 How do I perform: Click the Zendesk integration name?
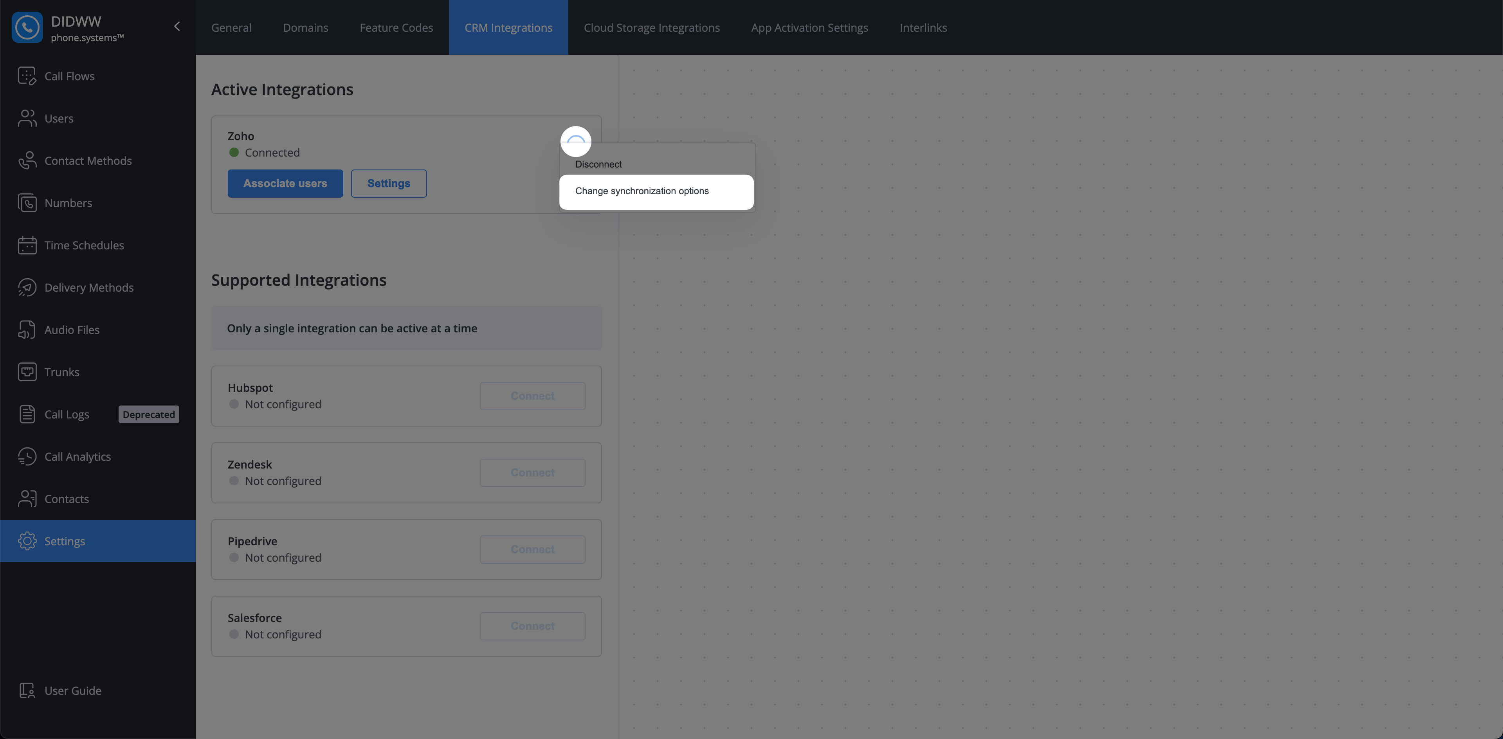tap(250, 464)
